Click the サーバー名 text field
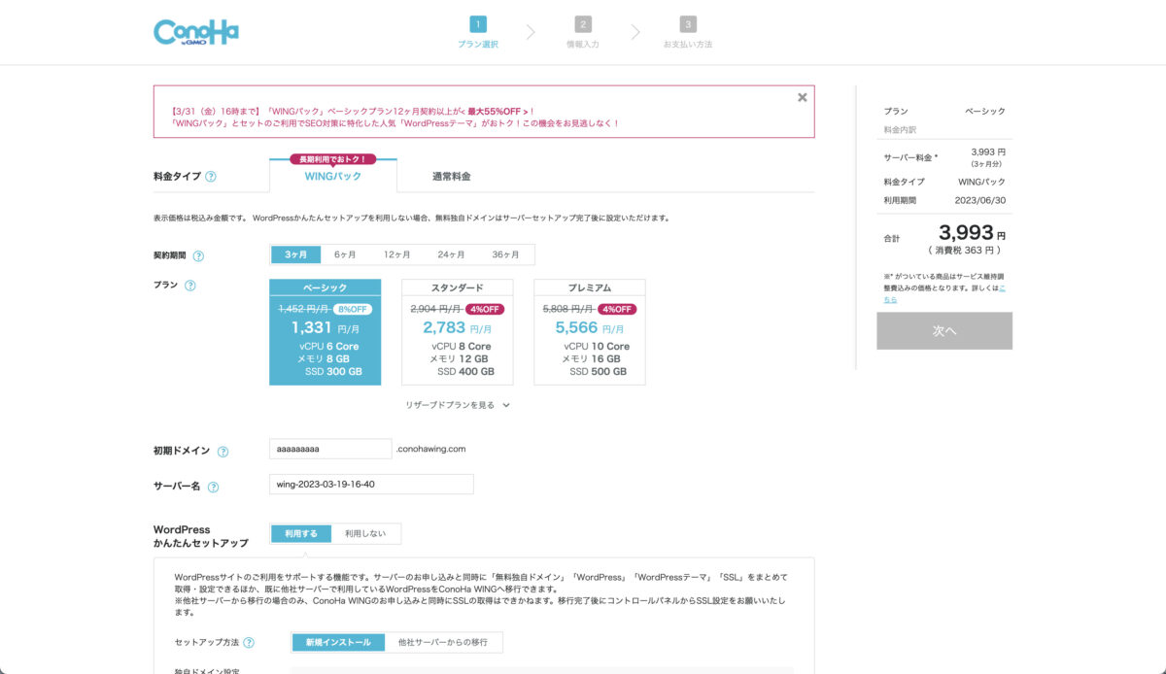 [x=370, y=484]
